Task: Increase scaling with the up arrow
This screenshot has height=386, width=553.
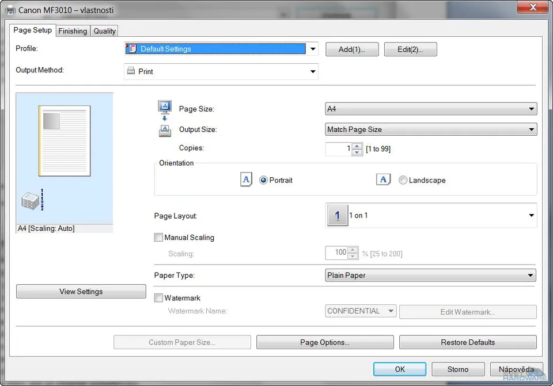Action: click(353, 250)
